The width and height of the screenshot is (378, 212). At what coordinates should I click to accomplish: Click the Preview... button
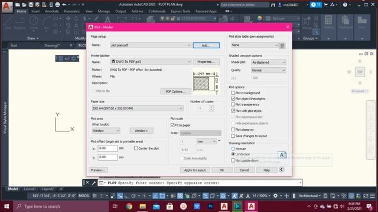[99, 170]
